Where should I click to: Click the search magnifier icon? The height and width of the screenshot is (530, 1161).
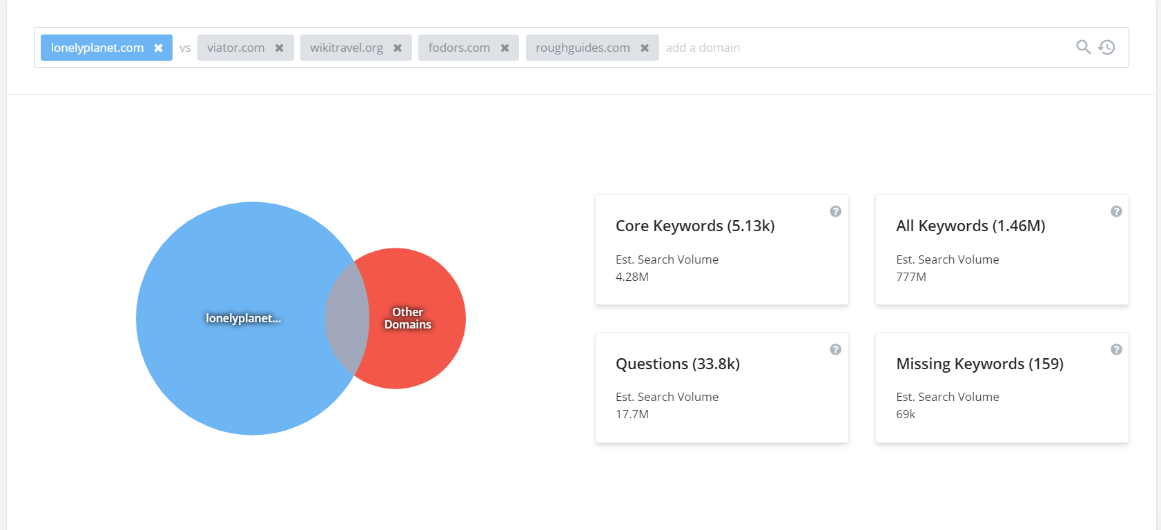point(1083,47)
